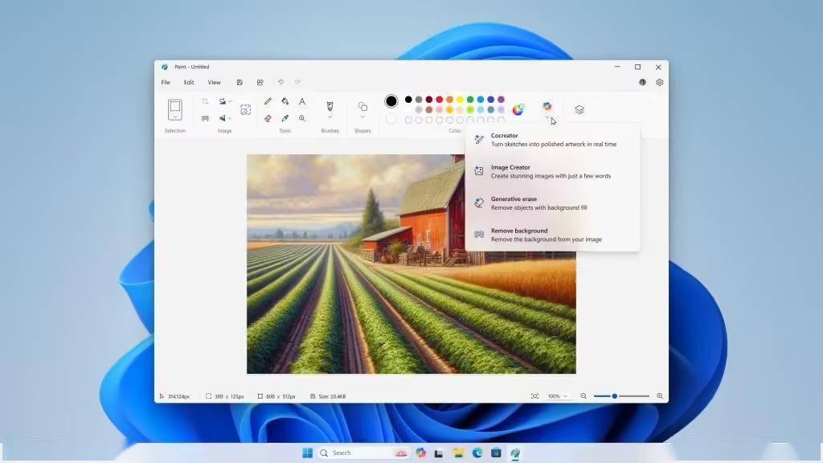Click the Edit colors color wheel

pyautogui.click(x=517, y=109)
